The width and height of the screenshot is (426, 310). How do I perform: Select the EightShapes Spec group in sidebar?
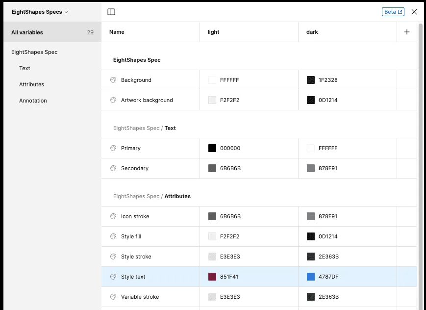34,52
